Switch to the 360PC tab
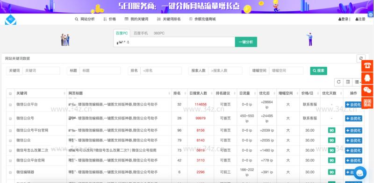Image resolution: width=374 pixels, height=183 pixels. [159, 33]
